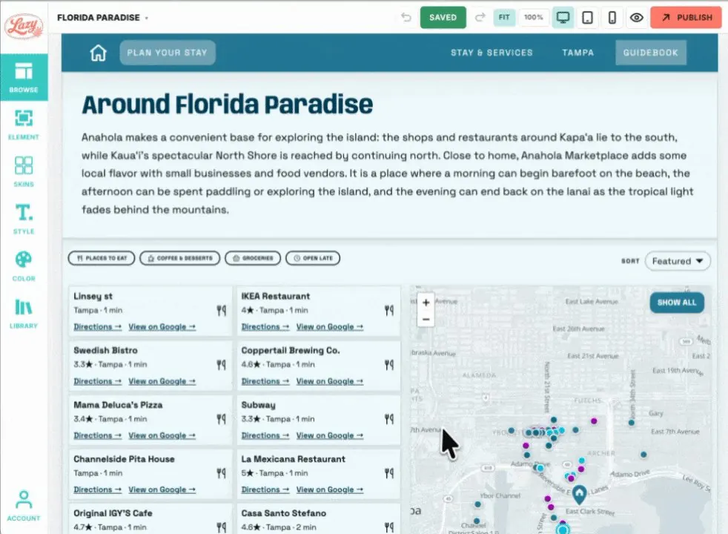The width and height of the screenshot is (728, 534).
Task: Open Directions for Mama Deluca's Pizza
Action: [98, 435]
